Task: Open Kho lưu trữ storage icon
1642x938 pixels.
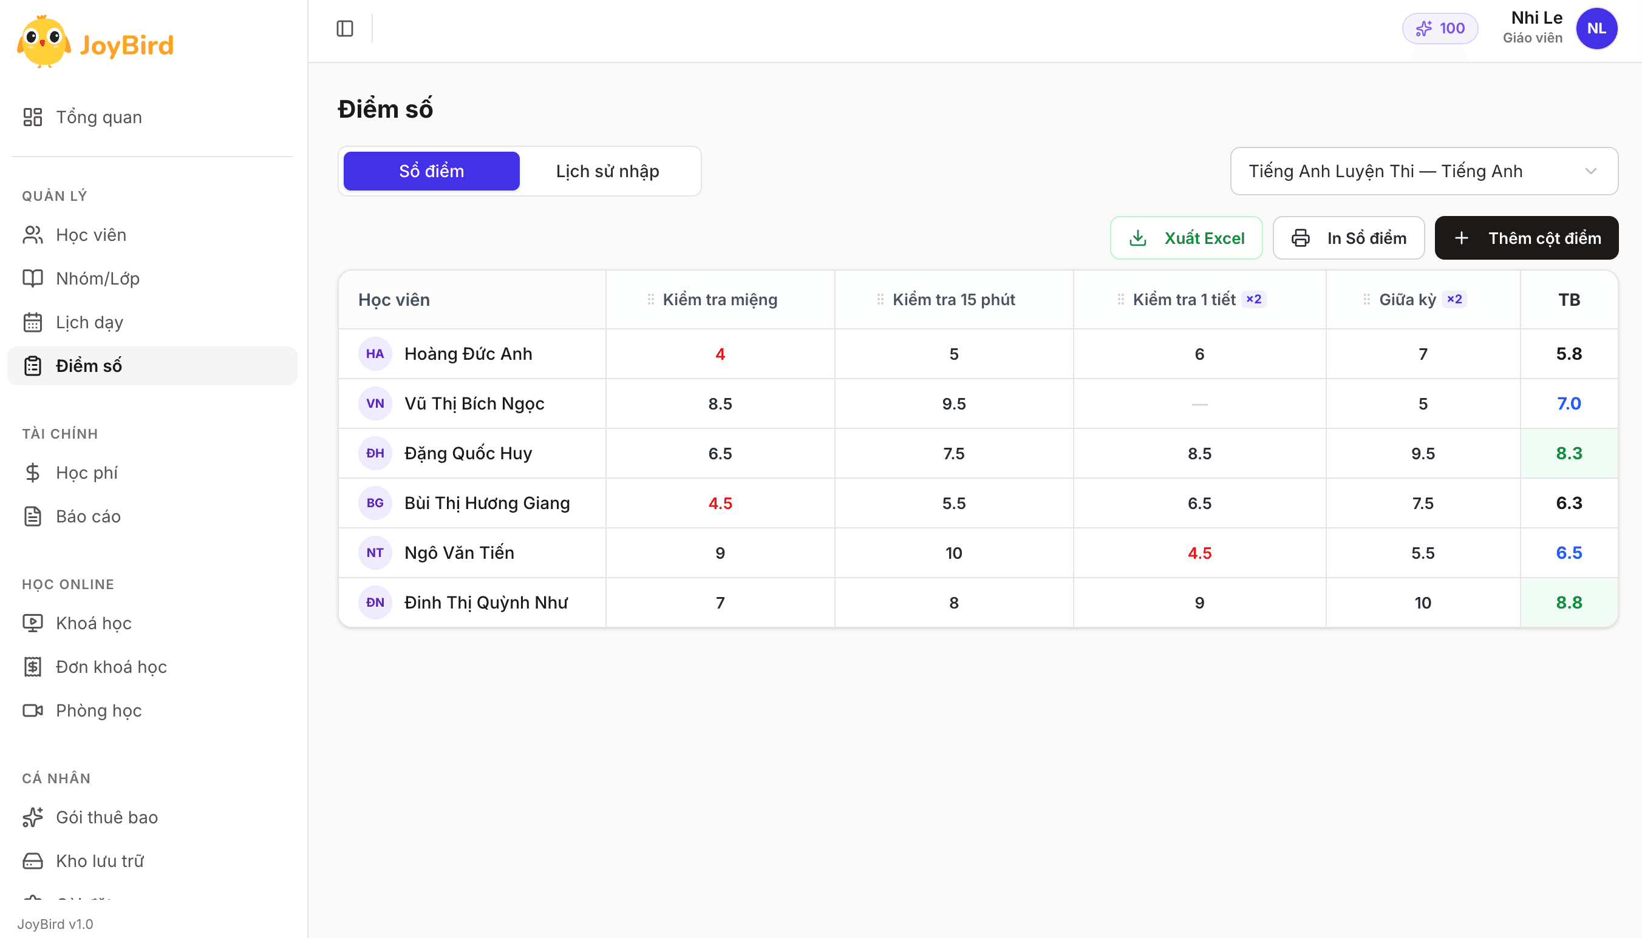Action: tap(32, 861)
